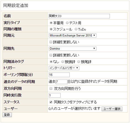Image resolution: width=130 pixels, height=123 pixels.
Task: Uncheck 同期タスクをアクティブにする
Action: (x=51, y=102)
